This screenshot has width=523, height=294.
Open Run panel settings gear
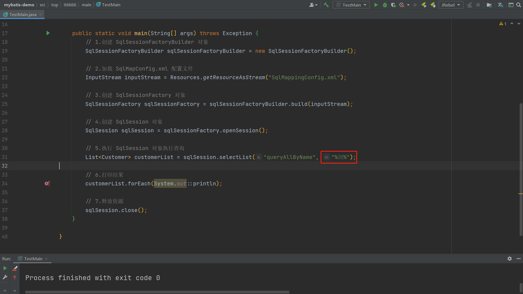point(510,259)
